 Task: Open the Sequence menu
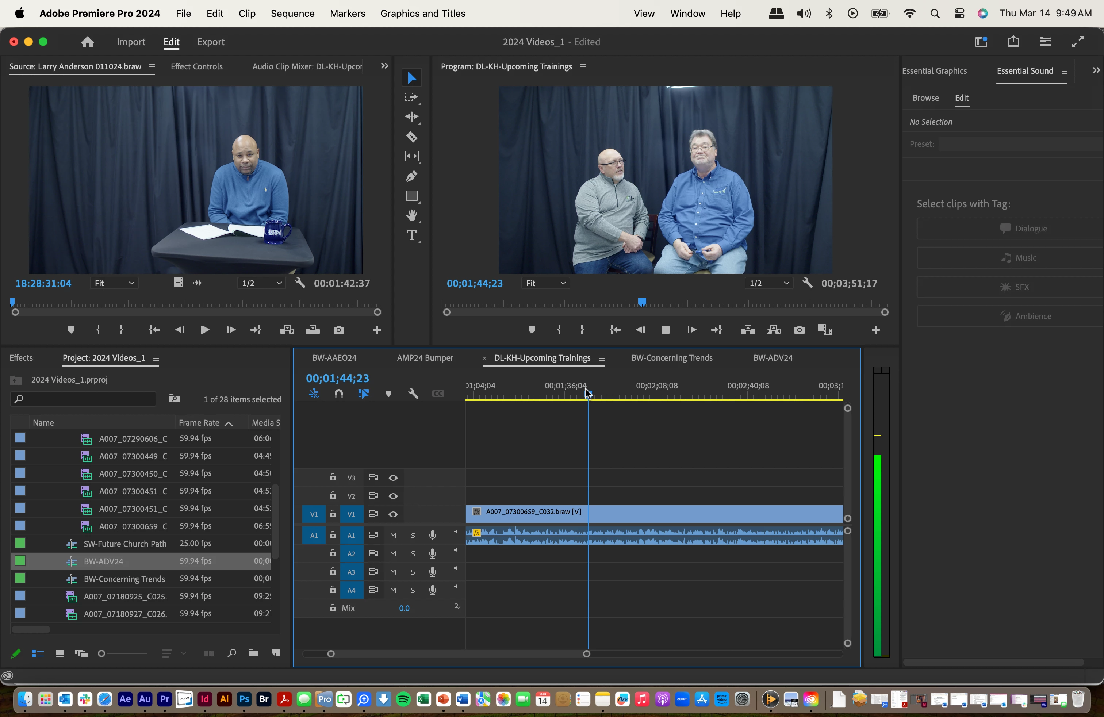[292, 14]
